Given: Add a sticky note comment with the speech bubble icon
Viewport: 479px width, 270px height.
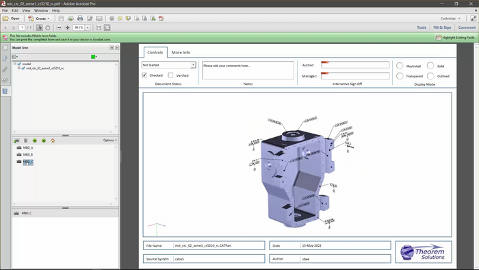Looking at the screenshot, I should [120, 19].
